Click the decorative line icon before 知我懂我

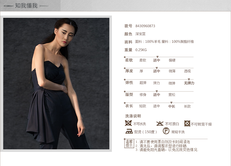tap(8, 6)
